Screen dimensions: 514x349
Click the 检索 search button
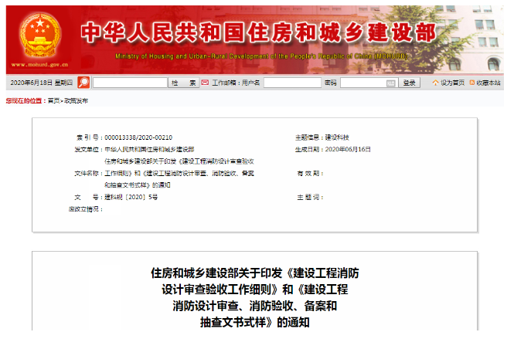(184, 83)
